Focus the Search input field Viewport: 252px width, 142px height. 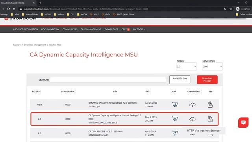[108, 80]
